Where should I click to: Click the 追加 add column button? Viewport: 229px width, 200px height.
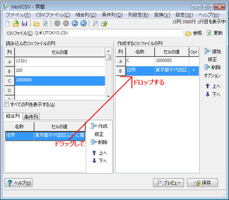pyautogui.click(x=213, y=51)
